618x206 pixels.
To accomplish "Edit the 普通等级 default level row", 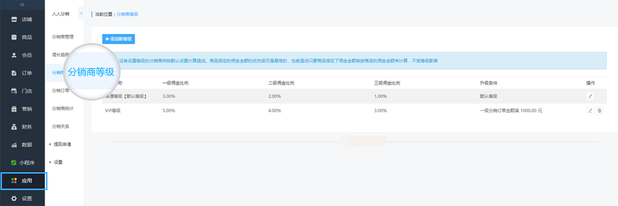I will 590,96.
